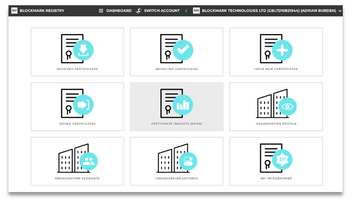The height and width of the screenshot is (202, 356).
Task: Select Switch Account in the top bar
Action: pyautogui.click(x=162, y=11)
